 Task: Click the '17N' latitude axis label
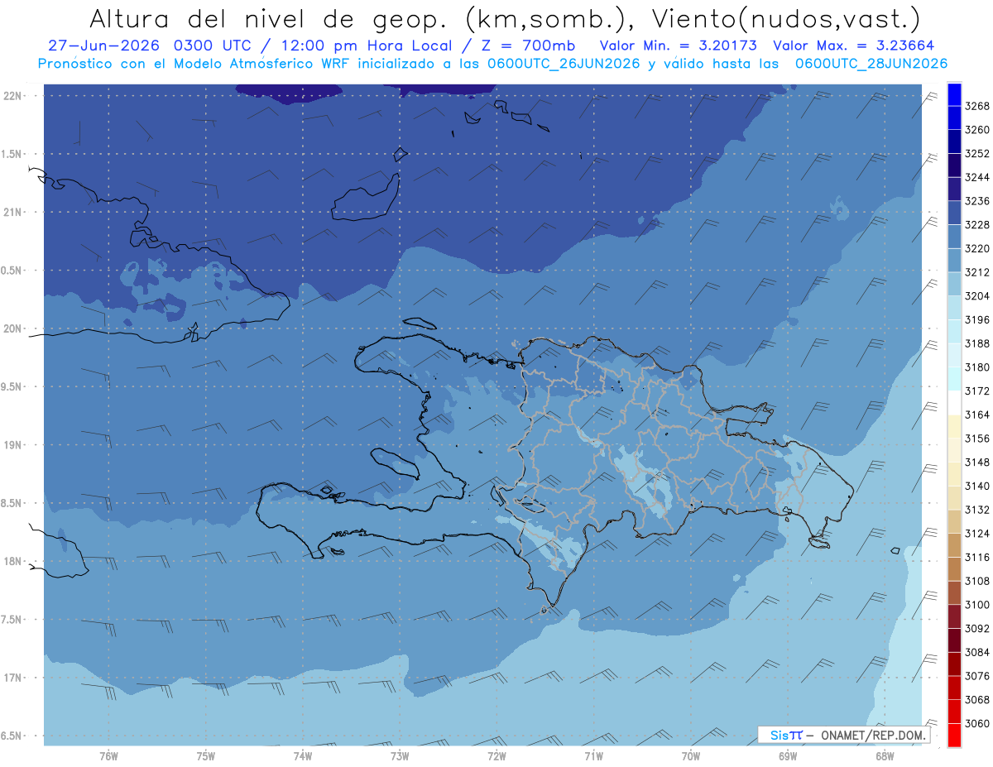point(14,678)
